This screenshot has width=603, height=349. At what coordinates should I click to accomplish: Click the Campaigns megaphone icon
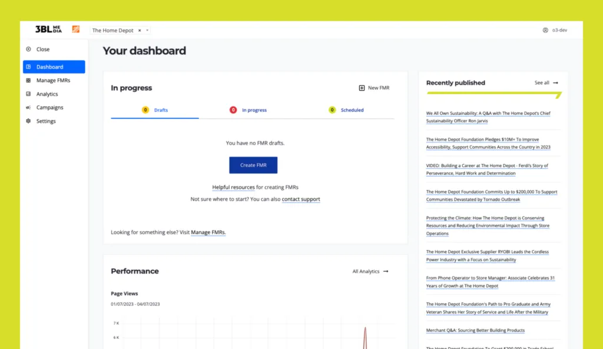click(x=28, y=108)
